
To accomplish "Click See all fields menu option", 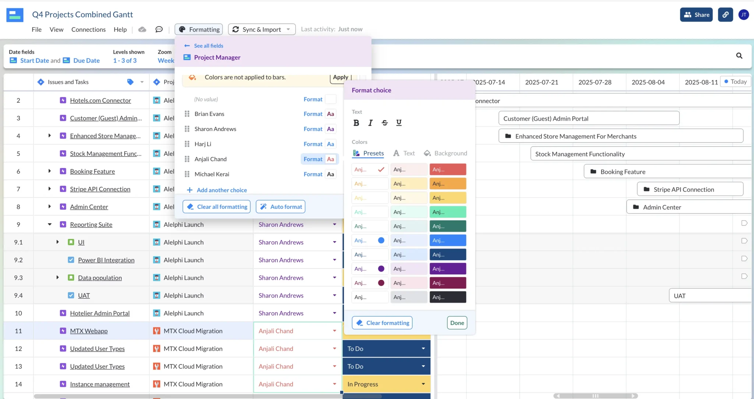I will (x=209, y=45).
